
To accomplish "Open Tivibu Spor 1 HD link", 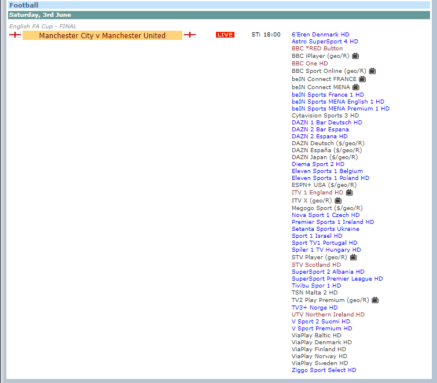I will [x=317, y=286].
